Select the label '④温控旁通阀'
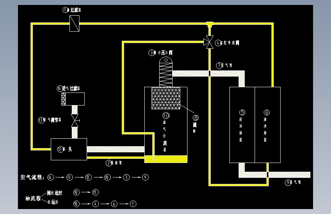The height and width of the screenshot is (214, 331). [x=227, y=43]
